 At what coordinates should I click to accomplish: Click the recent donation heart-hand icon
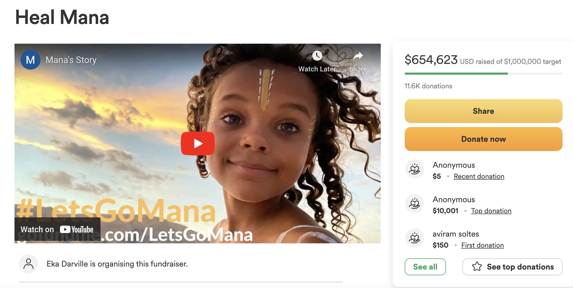pos(414,169)
